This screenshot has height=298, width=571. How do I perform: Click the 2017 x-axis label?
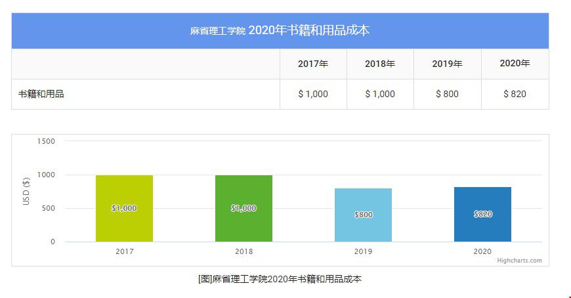(x=125, y=251)
